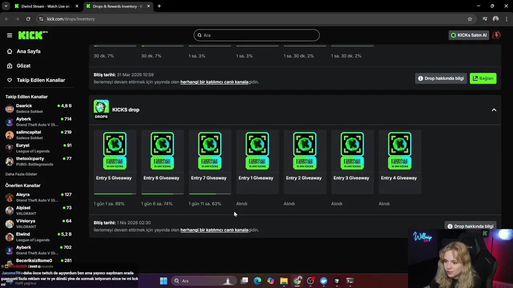Open the Chrome three-dot menu
This screenshot has width=513, height=288.
[507, 19]
